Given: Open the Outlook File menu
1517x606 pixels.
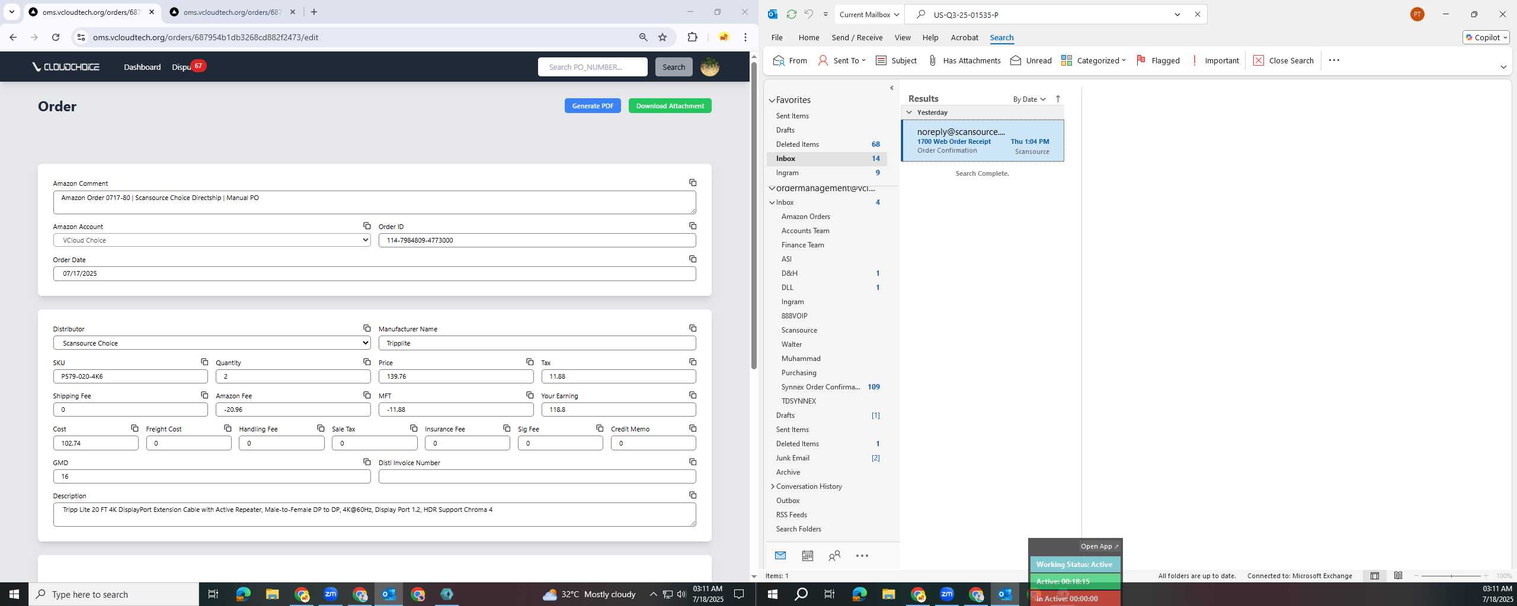Looking at the screenshot, I should tap(777, 37).
